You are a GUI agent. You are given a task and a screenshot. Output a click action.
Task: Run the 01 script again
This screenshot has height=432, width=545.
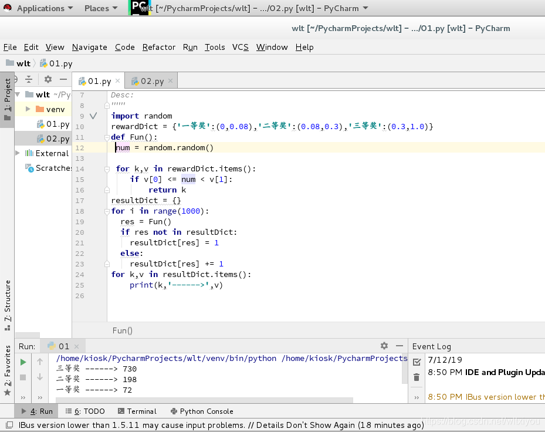23,362
